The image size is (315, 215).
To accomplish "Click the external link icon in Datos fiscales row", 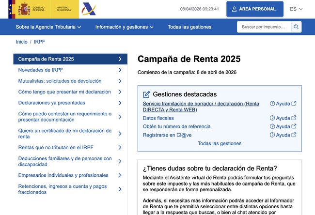I will pyautogui.click(x=294, y=118).
